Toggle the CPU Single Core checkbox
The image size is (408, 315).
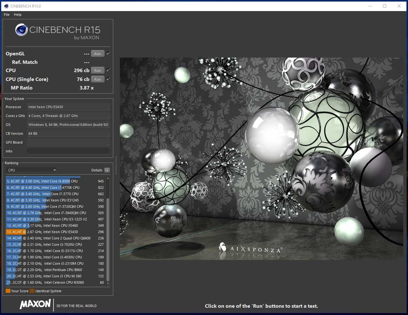click(108, 79)
